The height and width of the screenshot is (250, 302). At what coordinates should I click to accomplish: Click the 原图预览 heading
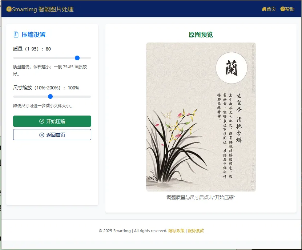pos(201,35)
